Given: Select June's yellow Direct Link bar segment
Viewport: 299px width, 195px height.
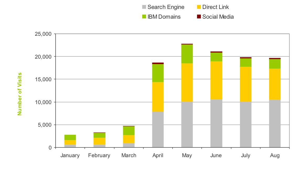Looking at the screenshot, I should [216, 80].
